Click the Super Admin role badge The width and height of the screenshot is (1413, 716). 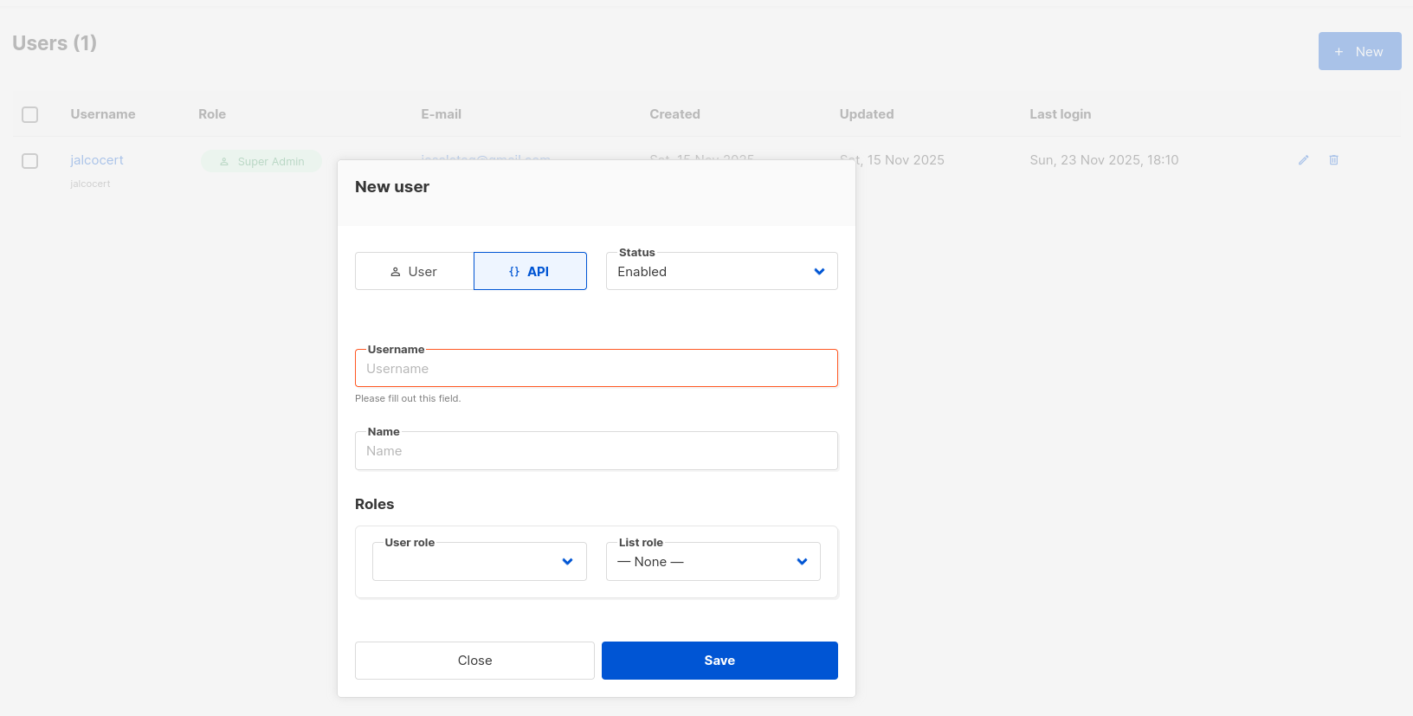tap(261, 162)
